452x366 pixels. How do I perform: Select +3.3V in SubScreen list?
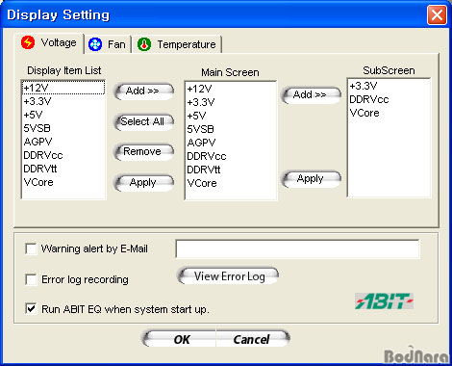point(389,86)
